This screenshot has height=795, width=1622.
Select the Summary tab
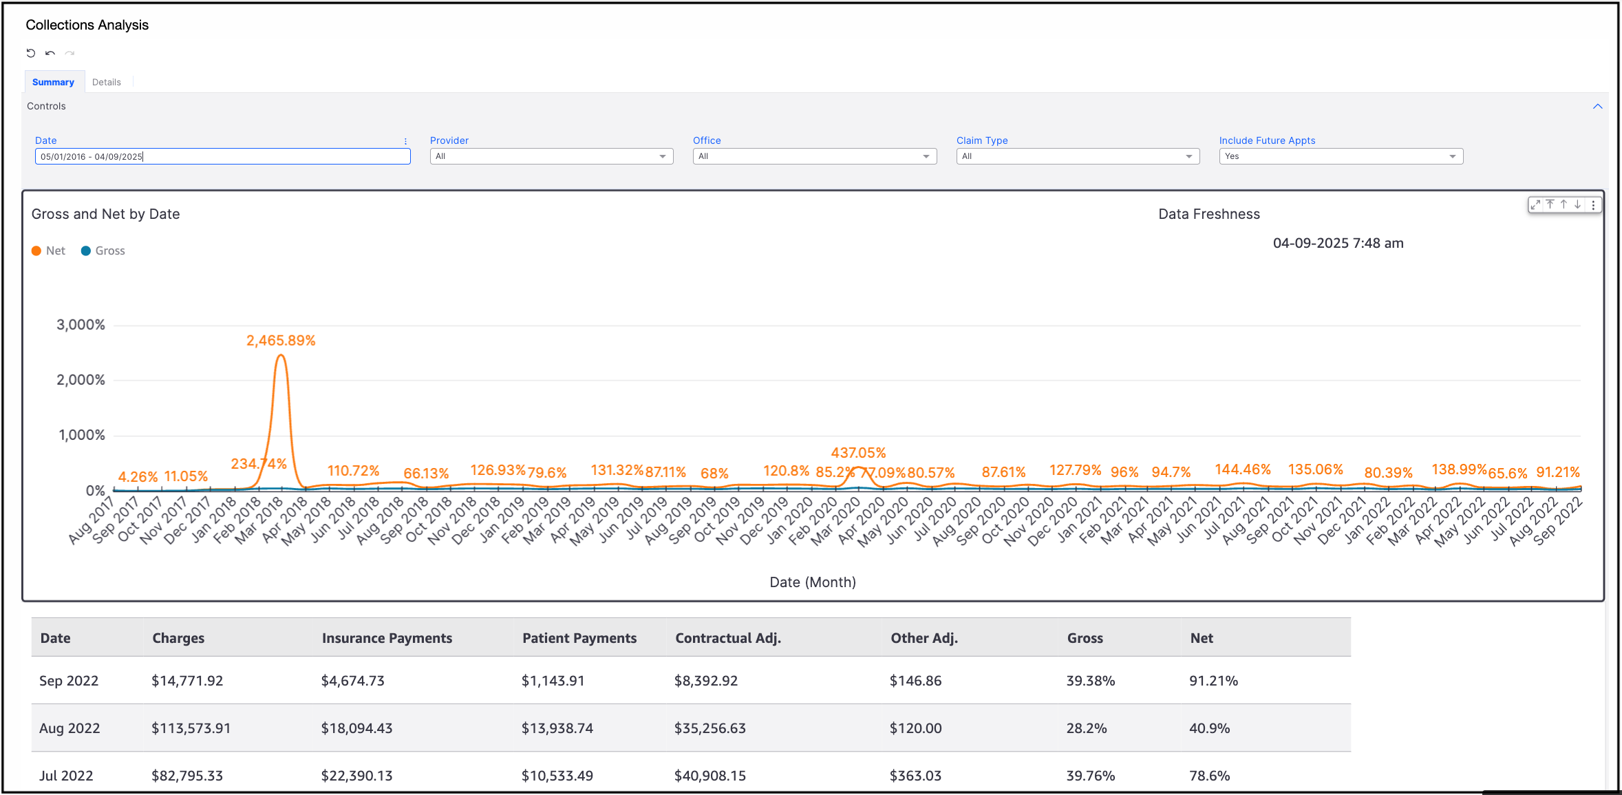[53, 82]
